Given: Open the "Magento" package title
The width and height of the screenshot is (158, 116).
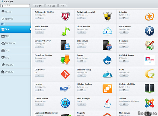Looking at the screenshot, I should 81,113.
